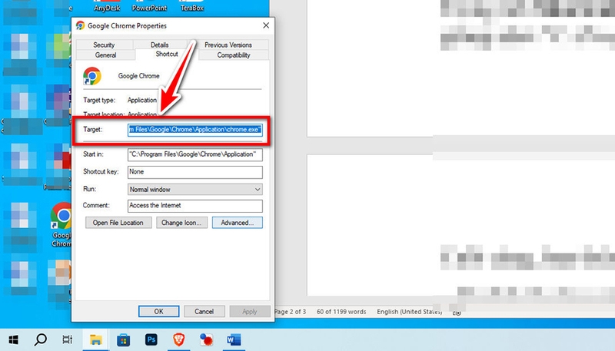Close the Google Chrome Properties dialog
This screenshot has height=351, width=615.
266,25
